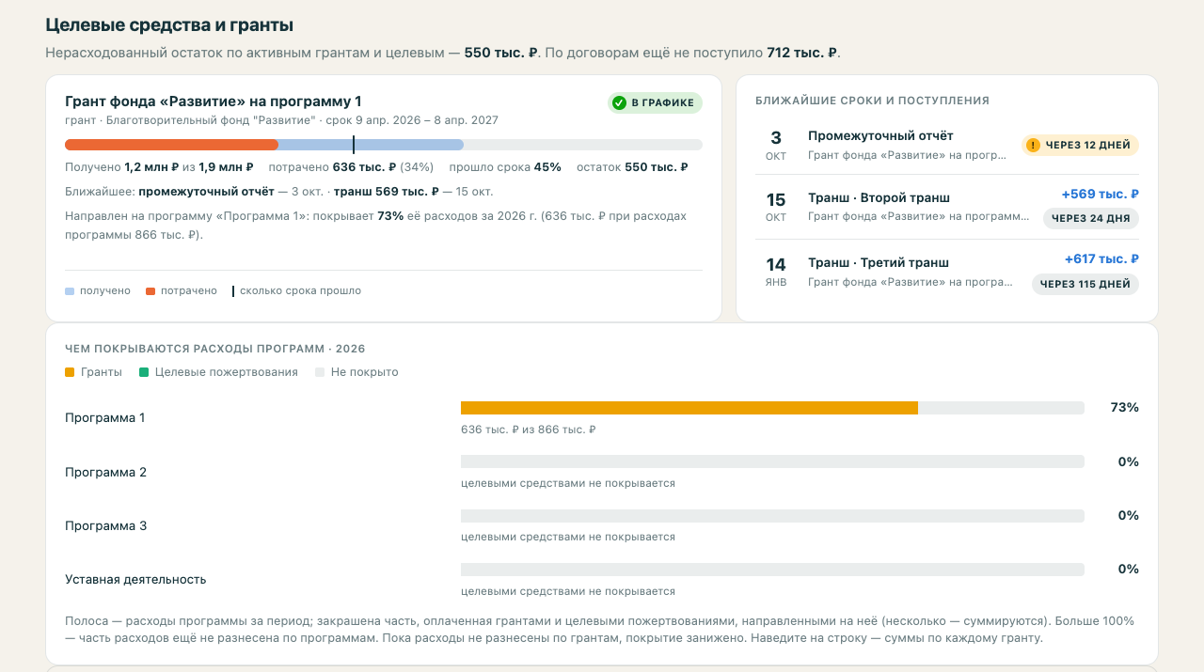This screenshot has width=1204, height=672.
Task: Click the «Чем покрываются расходы программ · 2026» heading
Action: [x=215, y=349]
